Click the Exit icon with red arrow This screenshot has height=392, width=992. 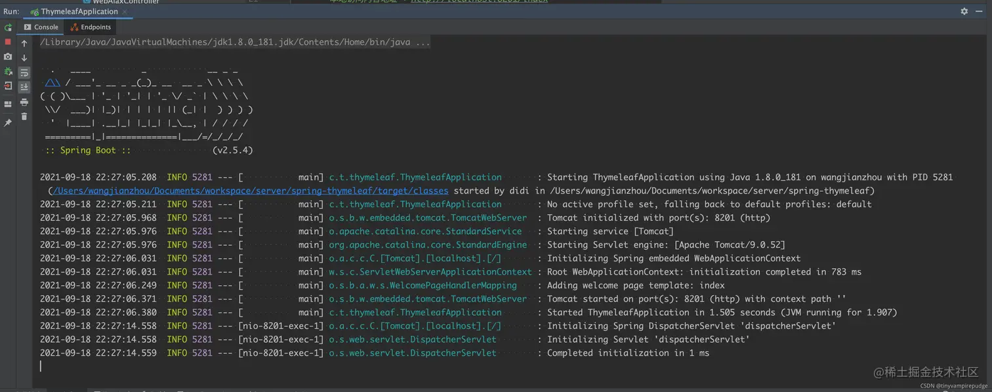pos(8,86)
